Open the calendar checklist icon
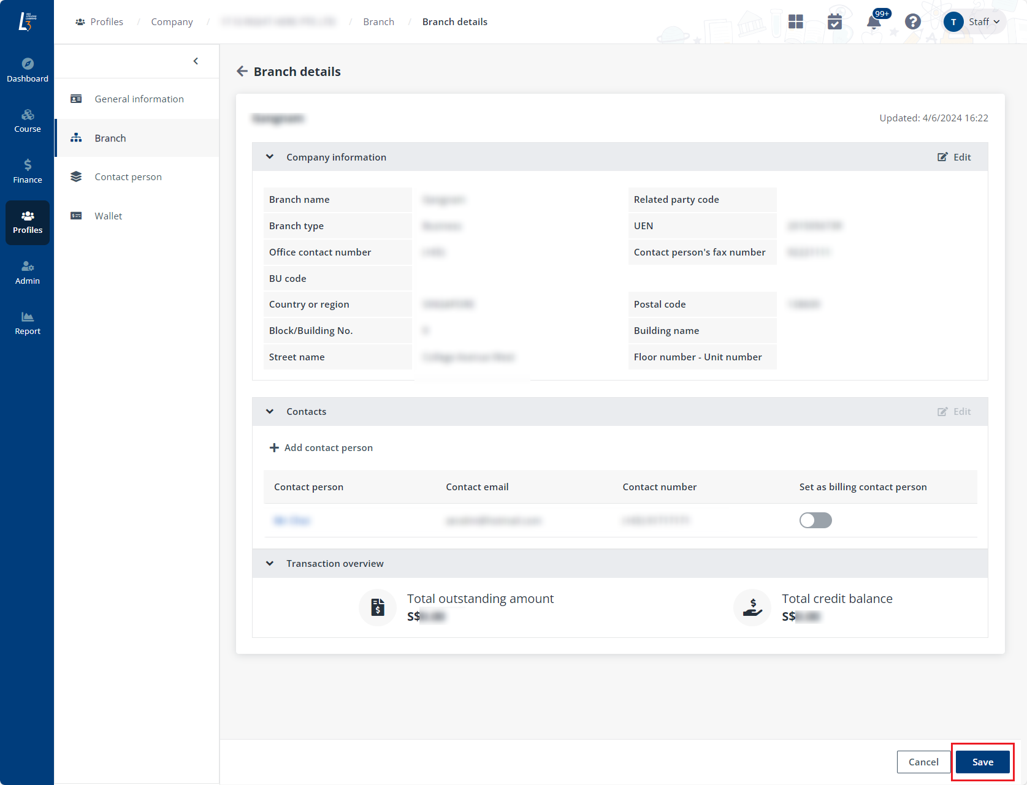Viewport: 1027px width, 785px height. (x=834, y=22)
